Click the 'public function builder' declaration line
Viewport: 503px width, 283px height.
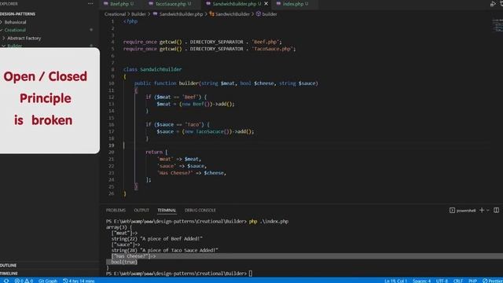point(226,83)
